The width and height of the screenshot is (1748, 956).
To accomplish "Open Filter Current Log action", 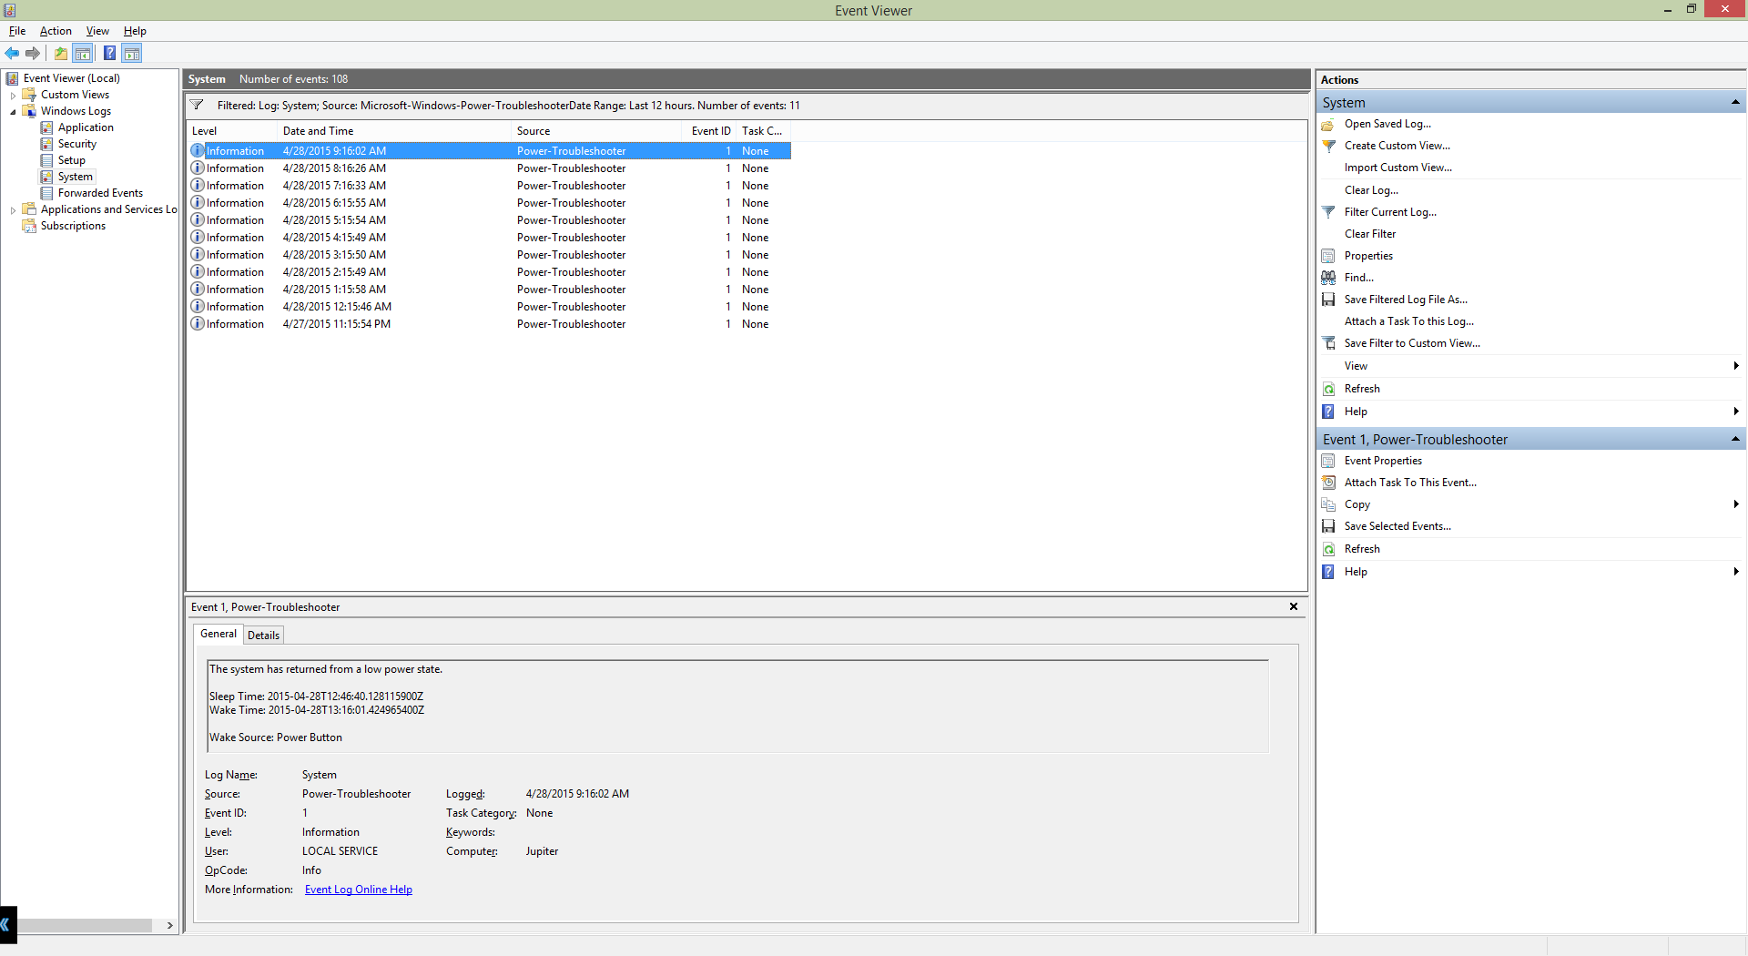I will (1389, 212).
